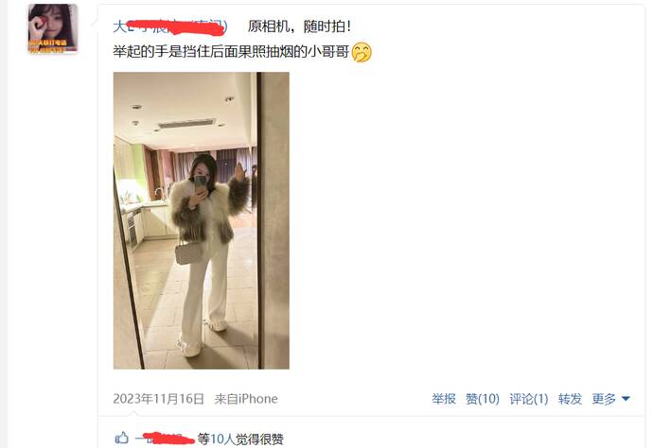Screen dimensions: 653x448
Task: Click the redacted poster username link
Action: 170,26
